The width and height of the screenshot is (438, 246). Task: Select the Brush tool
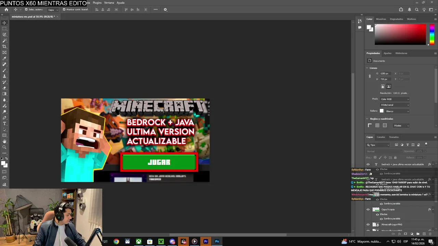[4, 70]
